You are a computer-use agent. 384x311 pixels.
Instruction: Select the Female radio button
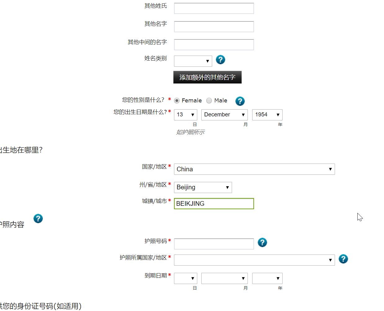click(176, 101)
